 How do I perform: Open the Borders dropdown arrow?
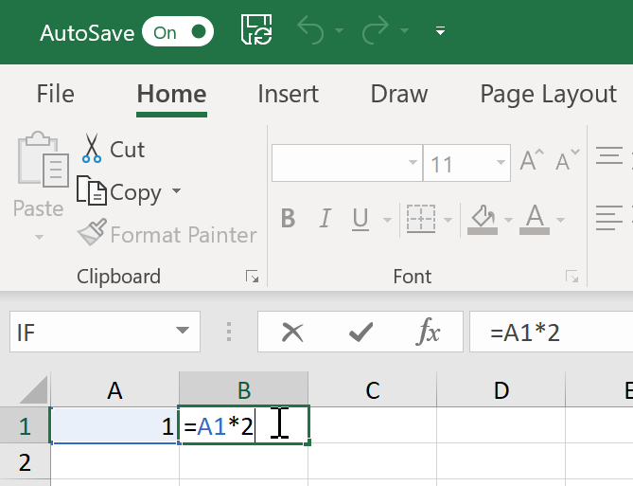tap(448, 220)
